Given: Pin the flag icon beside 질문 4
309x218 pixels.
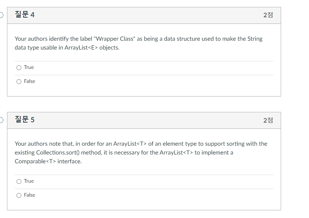Looking at the screenshot, I should click(1, 15).
